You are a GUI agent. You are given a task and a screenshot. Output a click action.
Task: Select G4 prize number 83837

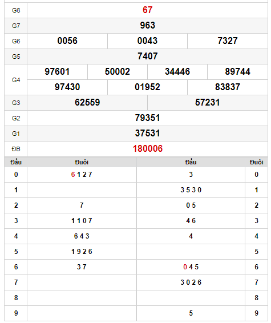[228, 87]
